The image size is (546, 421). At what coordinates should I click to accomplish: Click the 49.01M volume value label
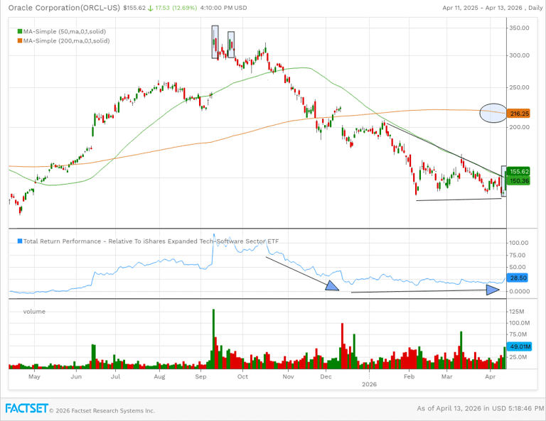click(x=519, y=346)
